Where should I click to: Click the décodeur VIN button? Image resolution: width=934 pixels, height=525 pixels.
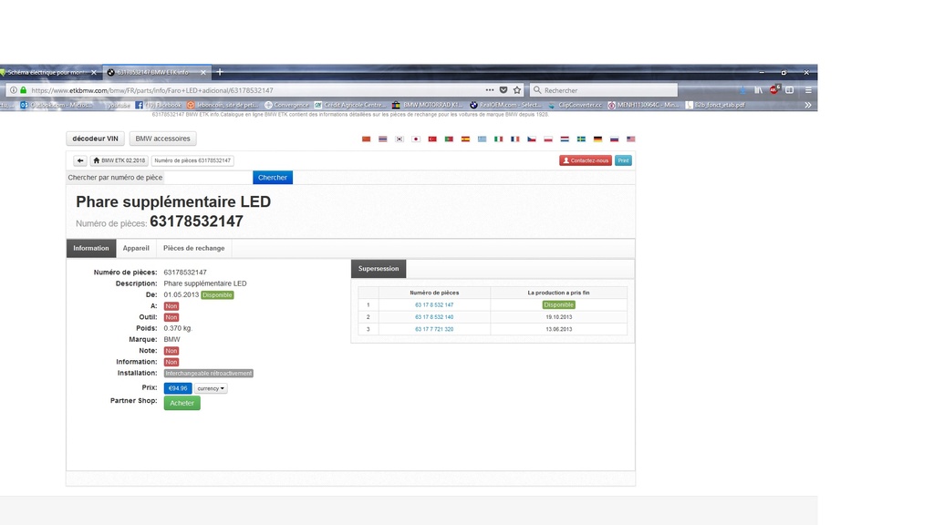pos(95,139)
